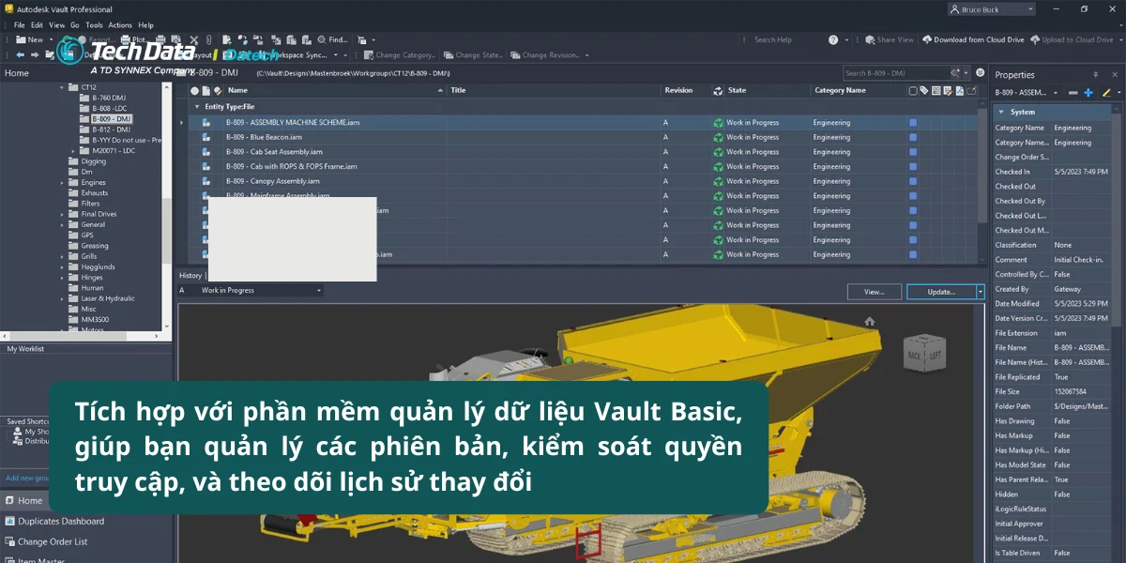Click the tag column header icon
This screenshot has height=563, width=1126.
click(x=924, y=91)
